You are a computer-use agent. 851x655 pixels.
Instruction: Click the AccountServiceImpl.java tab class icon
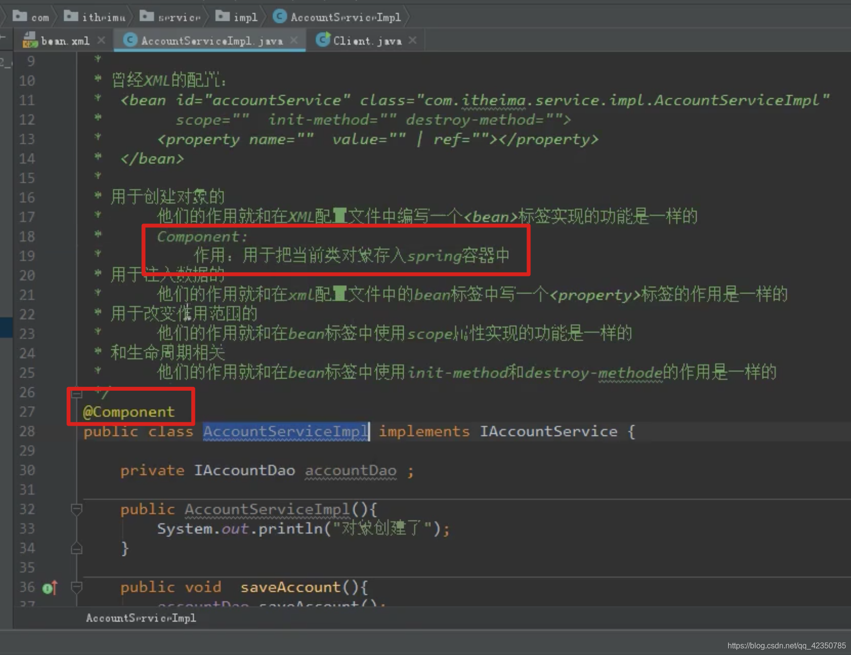click(x=130, y=40)
